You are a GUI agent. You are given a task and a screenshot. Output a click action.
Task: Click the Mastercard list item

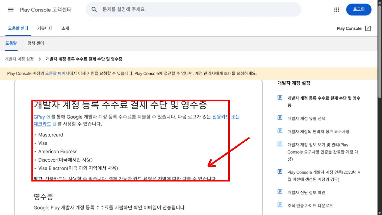[x=51, y=135]
